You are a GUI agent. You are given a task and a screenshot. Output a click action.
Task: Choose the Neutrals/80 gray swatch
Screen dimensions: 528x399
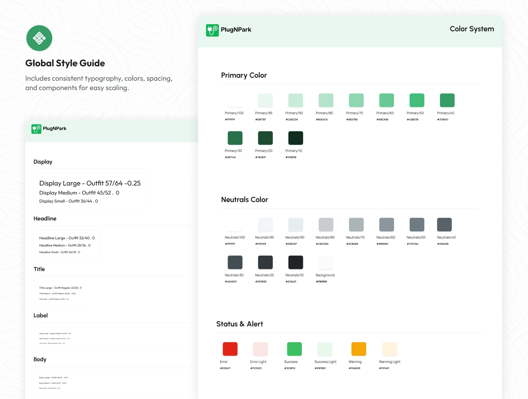click(326, 225)
